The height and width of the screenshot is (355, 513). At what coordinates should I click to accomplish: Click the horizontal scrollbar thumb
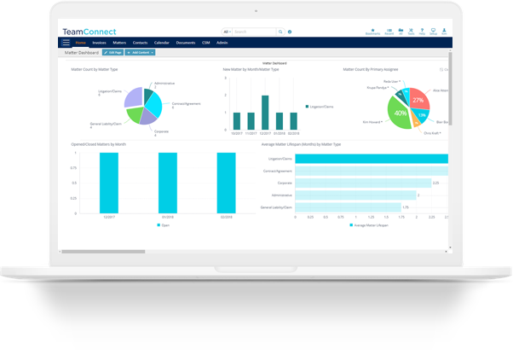(103, 252)
